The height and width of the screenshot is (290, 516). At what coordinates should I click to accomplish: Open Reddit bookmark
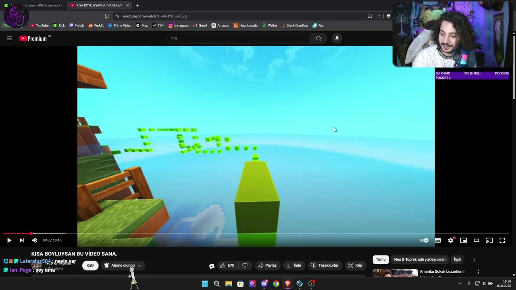click(x=96, y=25)
